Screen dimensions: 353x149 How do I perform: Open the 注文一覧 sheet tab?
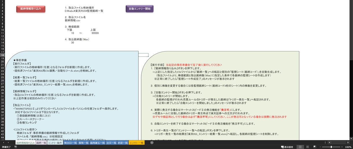111,143
